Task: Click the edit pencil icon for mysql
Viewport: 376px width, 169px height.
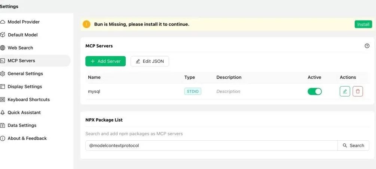Action: 345,91
